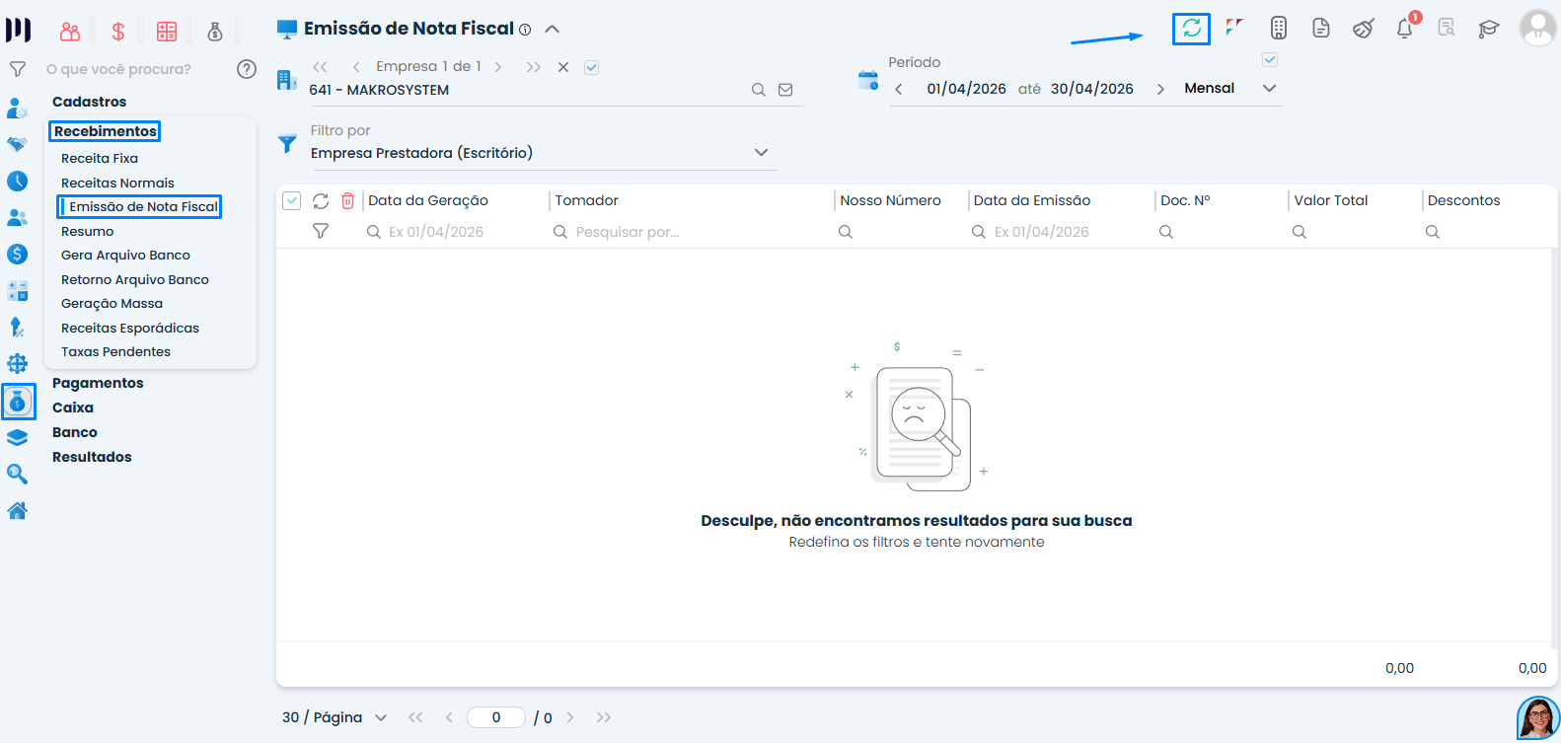Click the green refresh icon in top toolbar
The width and height of the screenshot is (1561, 743).
1191,29
